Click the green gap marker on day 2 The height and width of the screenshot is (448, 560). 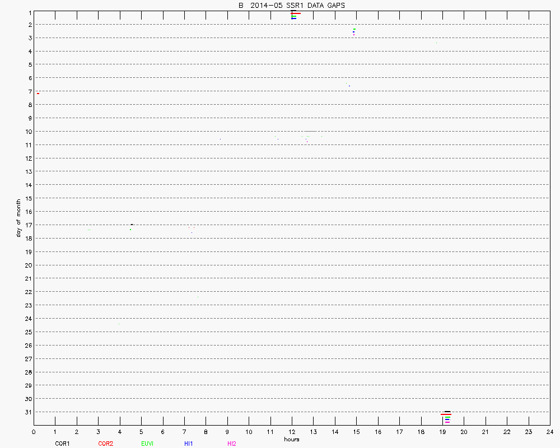coord(354,29)
